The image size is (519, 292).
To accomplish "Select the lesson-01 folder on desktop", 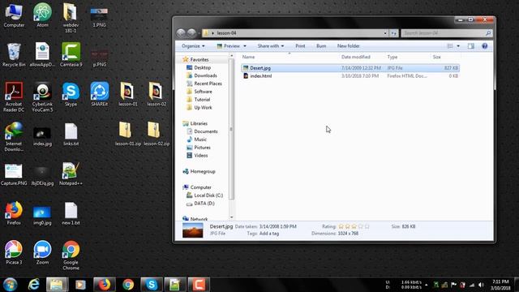I will [128, 94].
